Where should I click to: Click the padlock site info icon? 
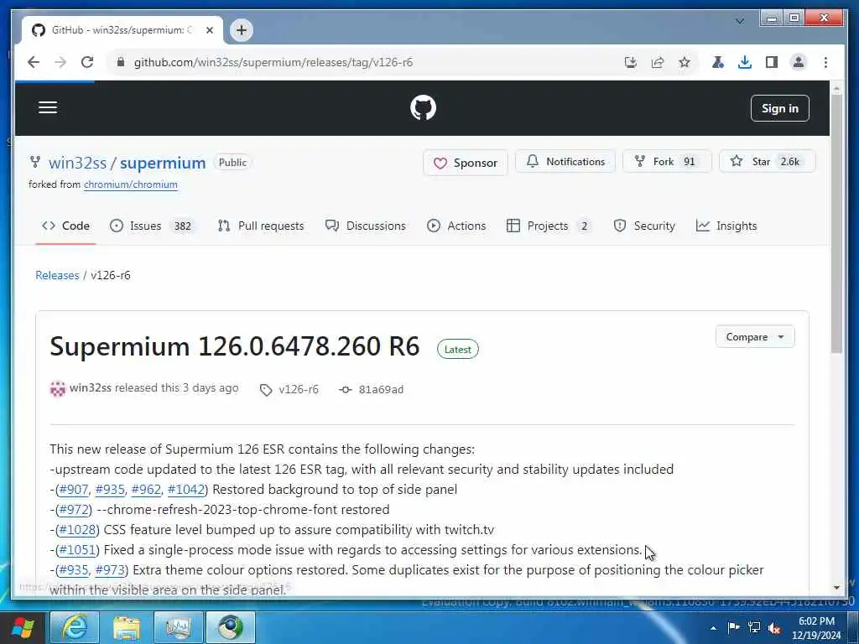(121, 62)
